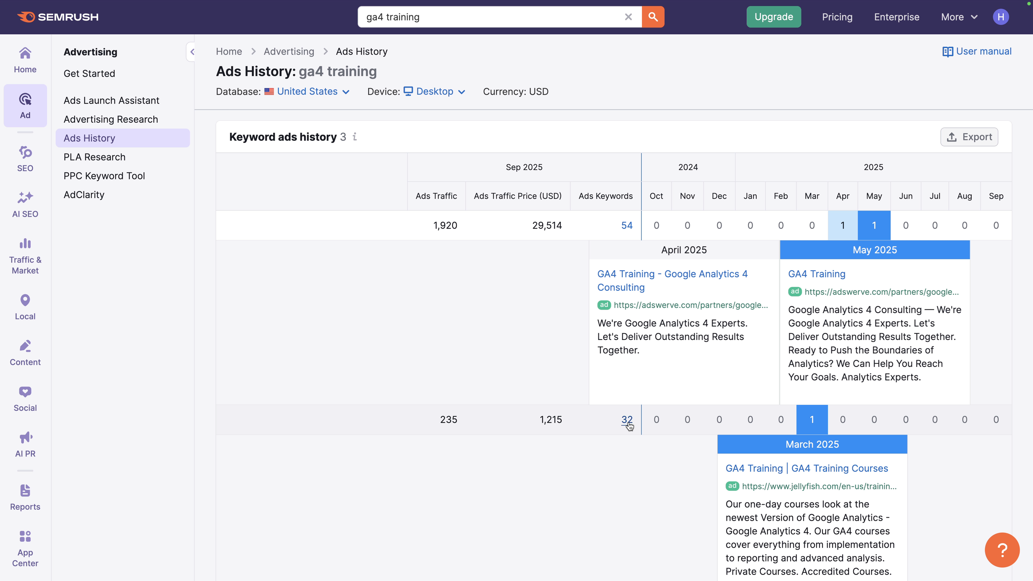Image resolution: width=1033 pixels, height=581 pixels.
Task: Open the Reports section
Action: (x=25, y=497)
